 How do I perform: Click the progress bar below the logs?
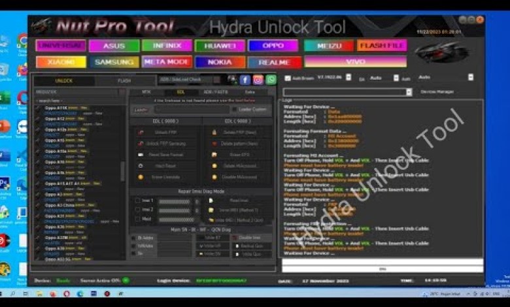point(382,268)
